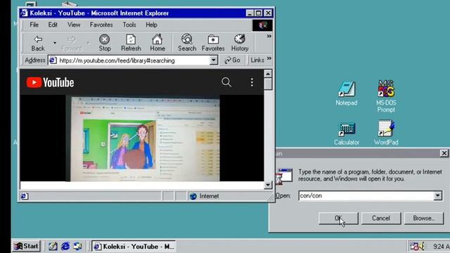Go to the Home page
Screen dimensions: 450x253
[157, 43]
